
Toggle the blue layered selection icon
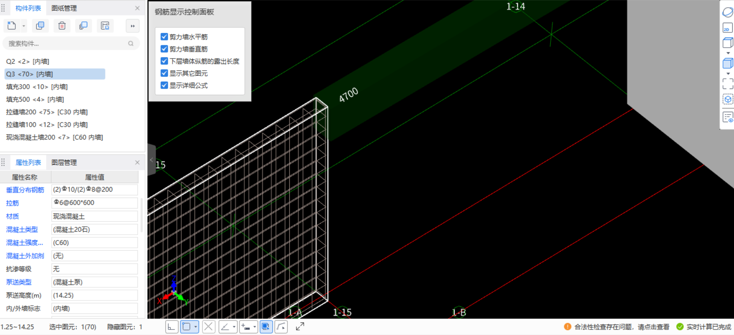pyautogui.click(x=266, y=327)
